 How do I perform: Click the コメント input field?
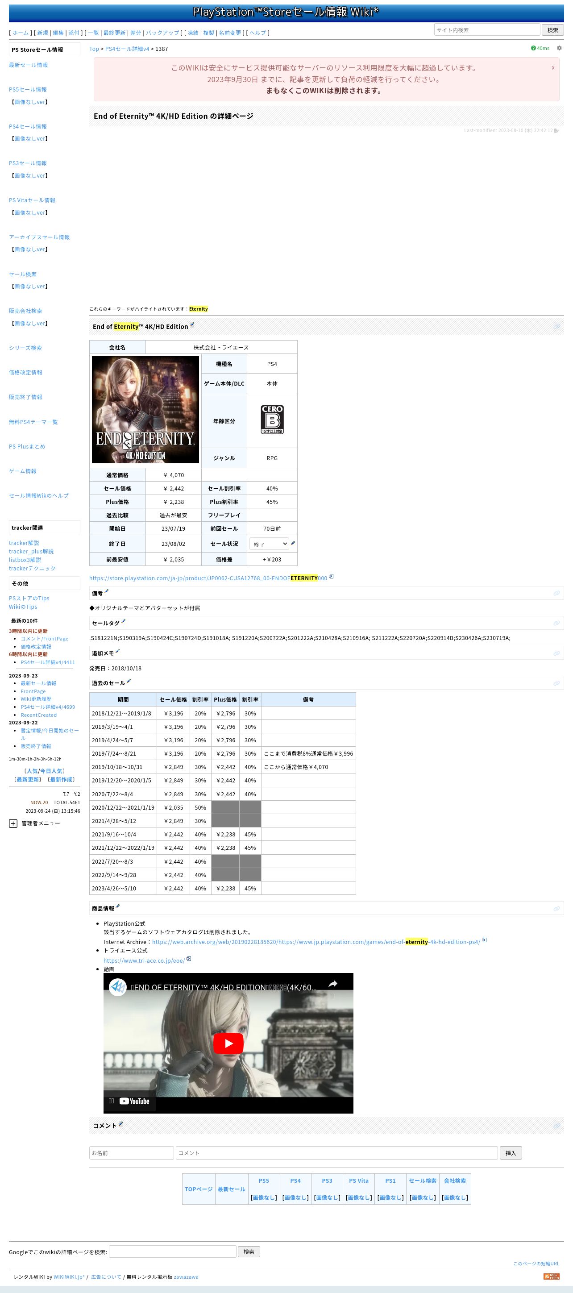click(336, 1153)
